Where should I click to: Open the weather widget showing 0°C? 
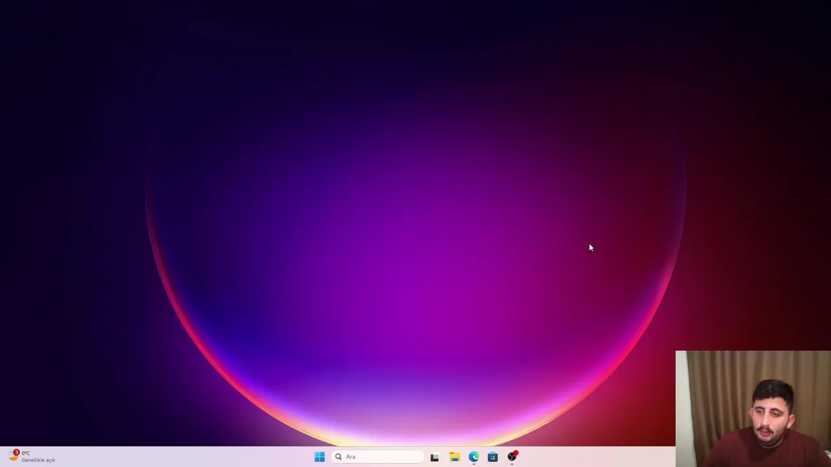point(31,457)
